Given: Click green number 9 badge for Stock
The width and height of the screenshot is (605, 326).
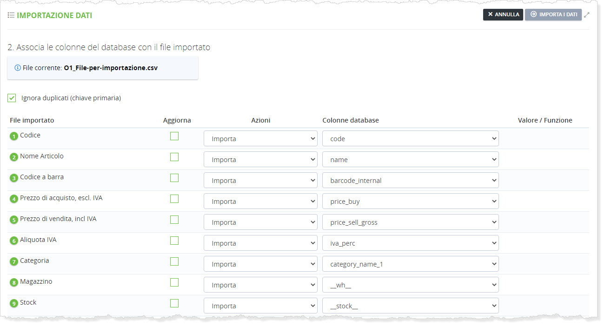Looking at the screenshot, I should 14,303.
